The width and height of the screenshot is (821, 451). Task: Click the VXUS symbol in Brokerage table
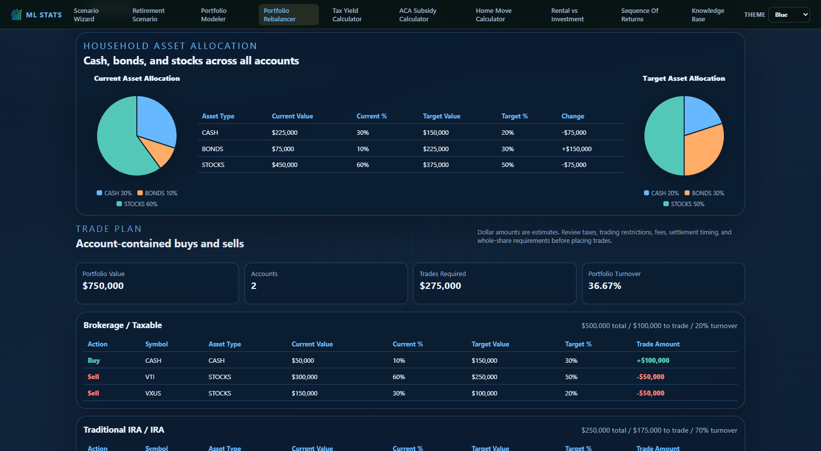pyautogui.click(x=153, y=393)
